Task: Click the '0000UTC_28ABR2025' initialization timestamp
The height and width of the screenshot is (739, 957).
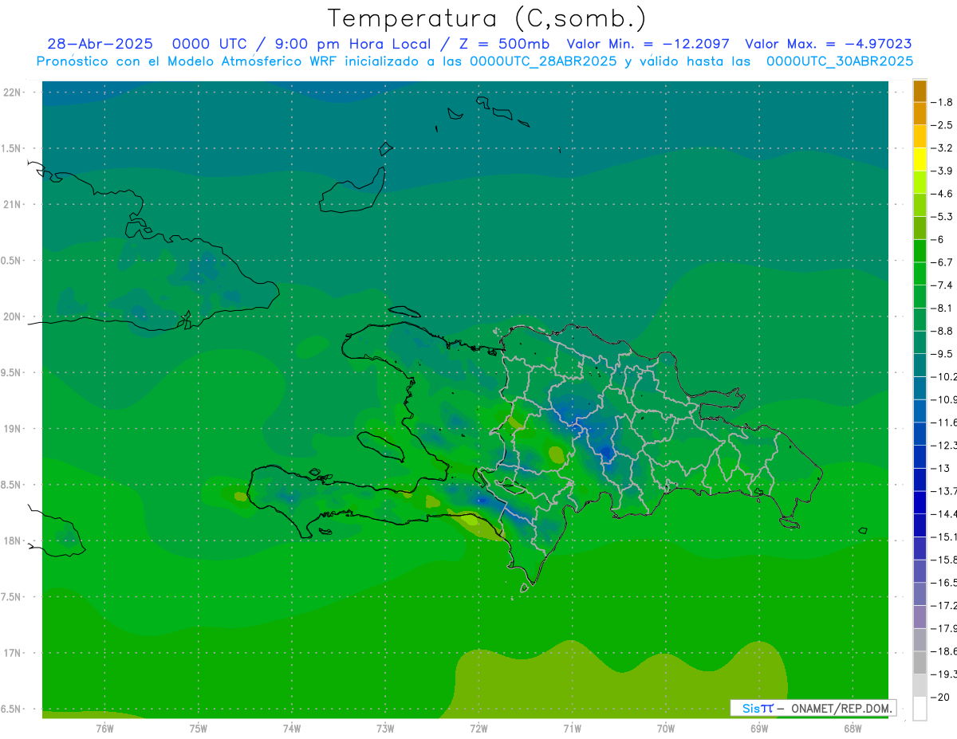Action: [x=543, y=61]
